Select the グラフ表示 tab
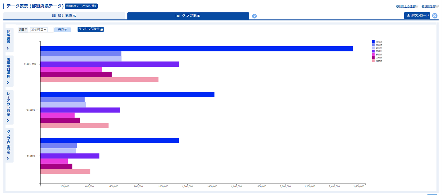 (x=188, y=16)
